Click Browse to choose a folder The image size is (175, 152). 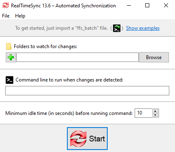click(154, 57)
